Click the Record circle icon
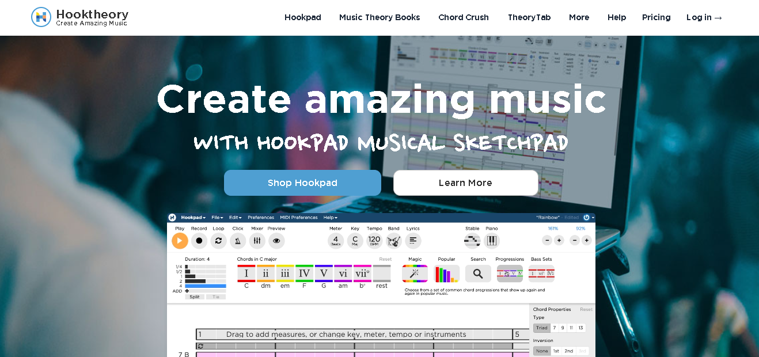Screen dimensions: 759x357 point(199,241)
